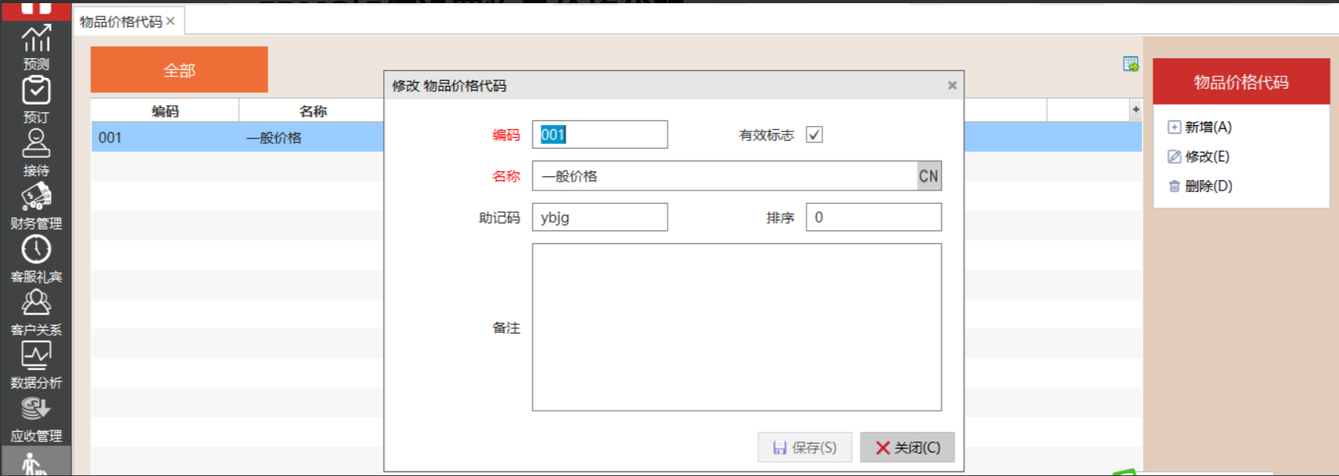Select the 接待 reception sidebar icon

(x=36, y=153)
